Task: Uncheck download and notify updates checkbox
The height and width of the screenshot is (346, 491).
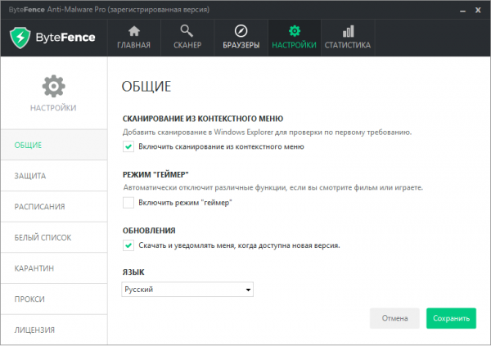Action: (x=128, y=245)
